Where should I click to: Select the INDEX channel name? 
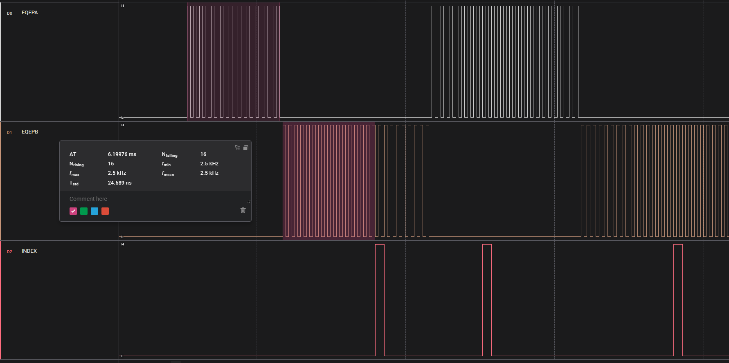pos(29,251)
